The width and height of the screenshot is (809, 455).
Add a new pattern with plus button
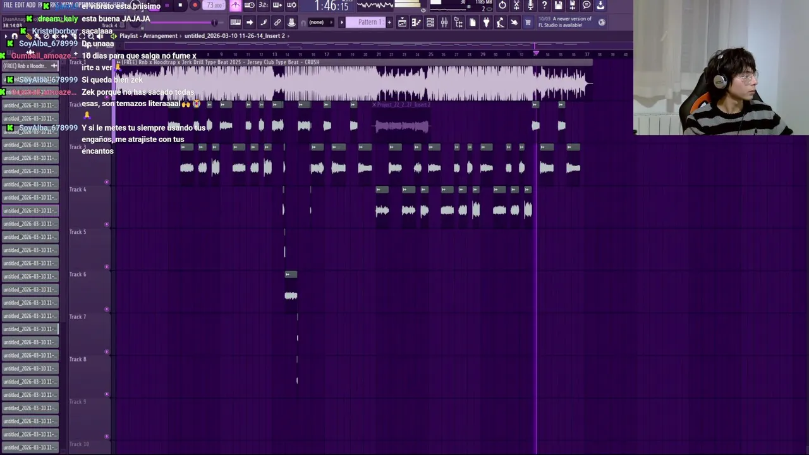tap(389, 22)
